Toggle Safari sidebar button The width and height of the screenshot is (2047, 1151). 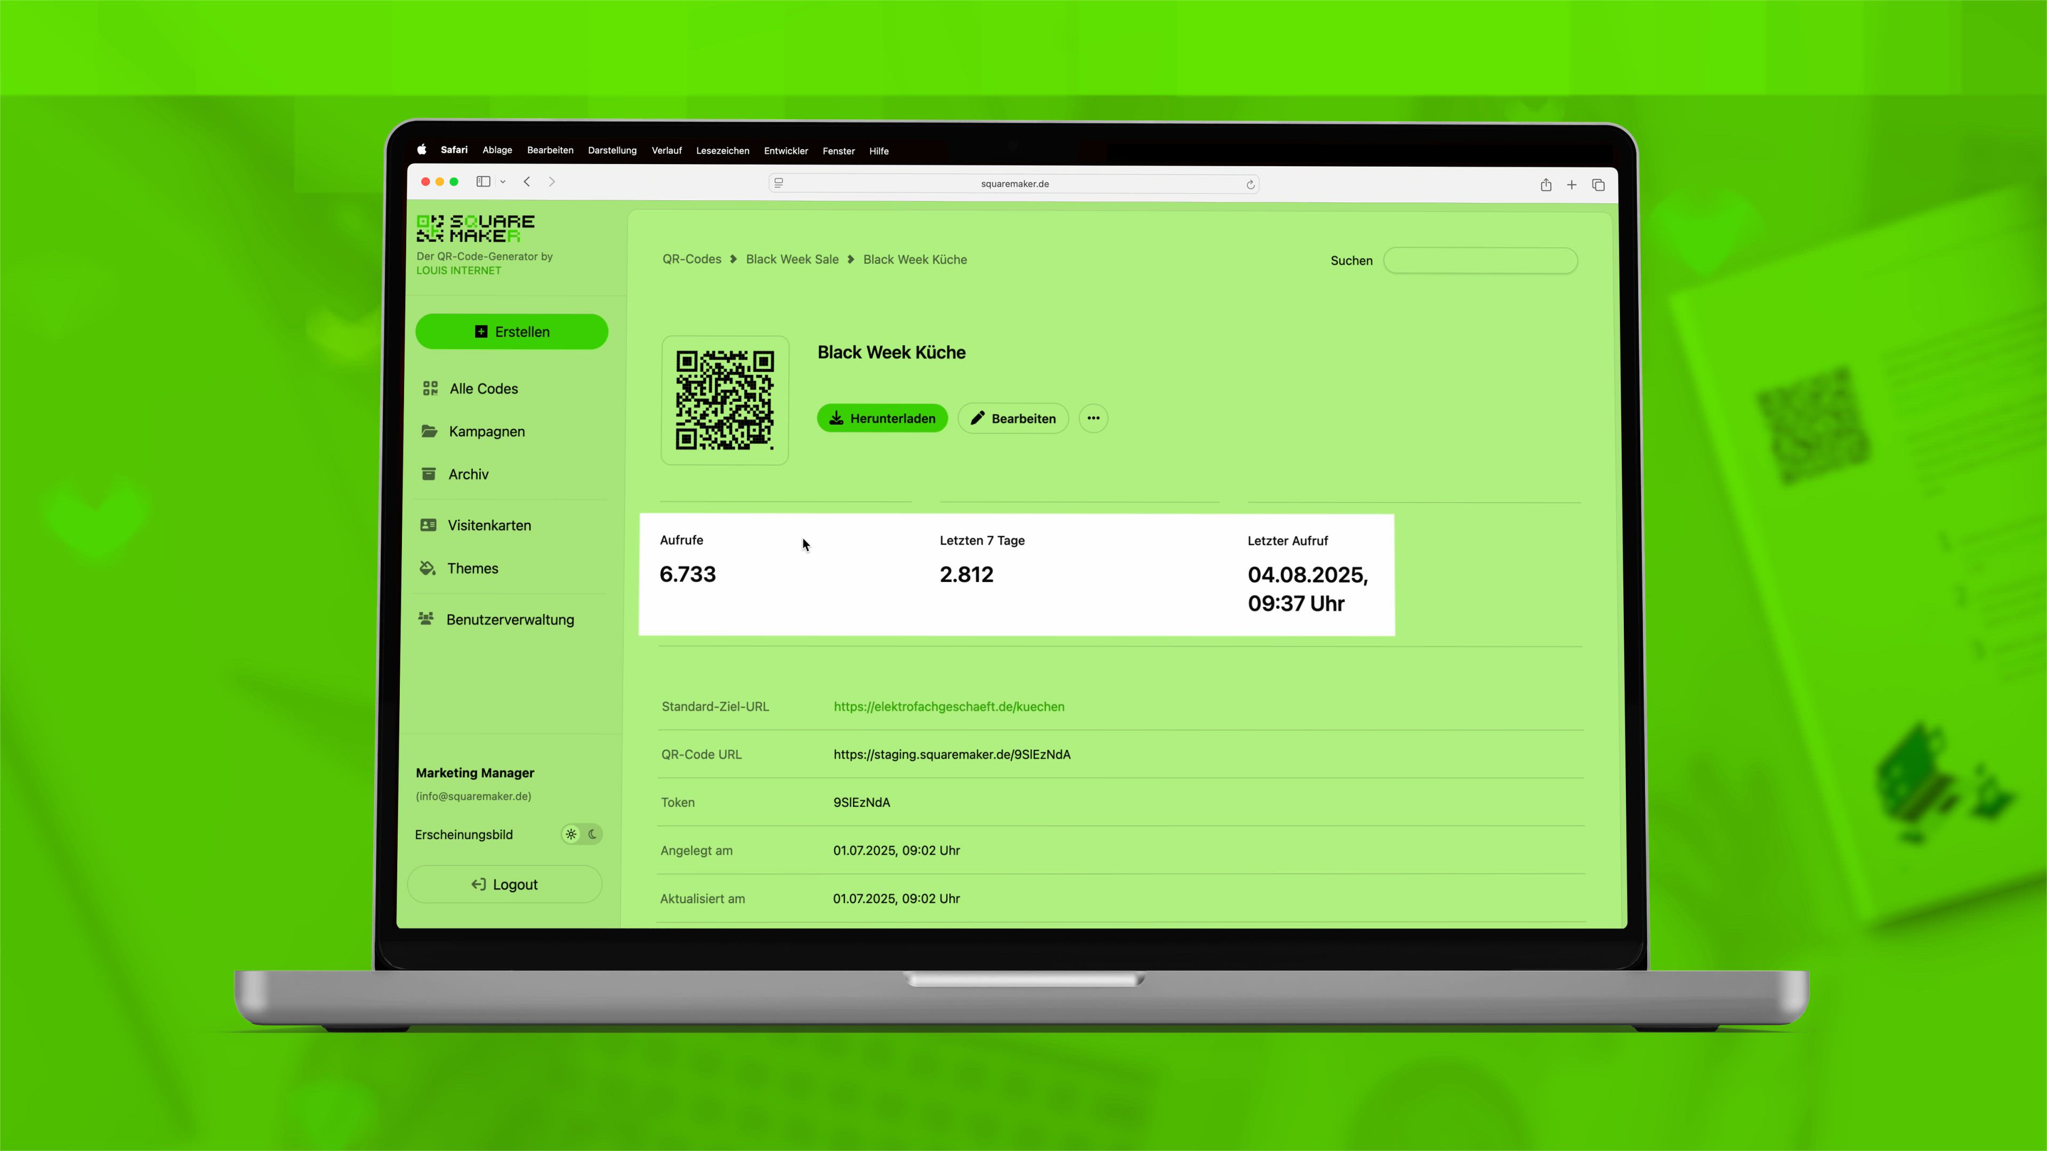pos(483,182)
